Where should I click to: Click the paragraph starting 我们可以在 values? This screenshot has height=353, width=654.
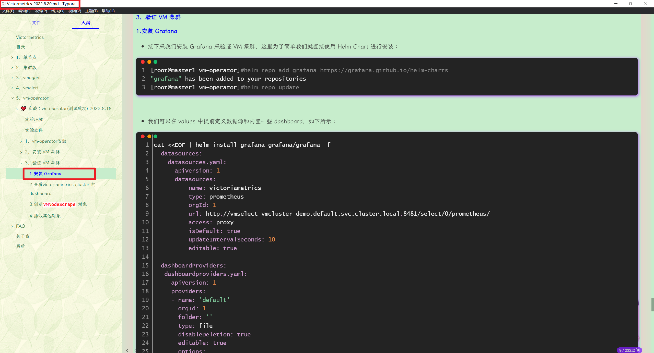242,121
